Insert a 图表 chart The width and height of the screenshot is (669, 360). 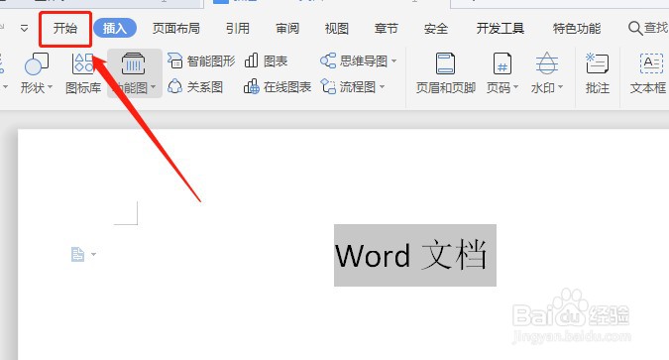(x=266, y=61)
